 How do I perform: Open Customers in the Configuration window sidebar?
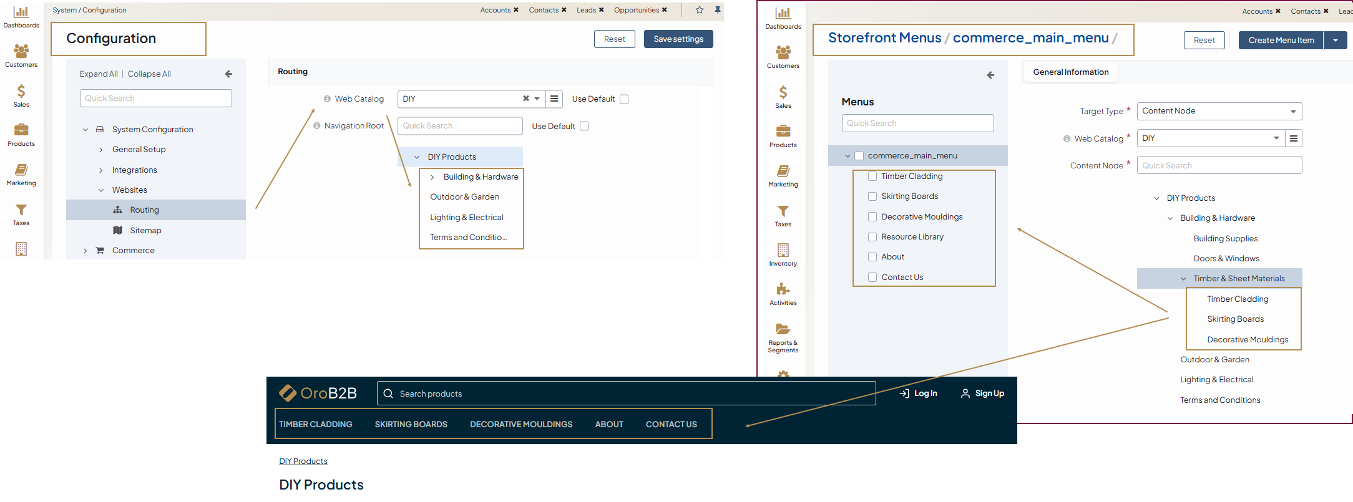(21, 56)
